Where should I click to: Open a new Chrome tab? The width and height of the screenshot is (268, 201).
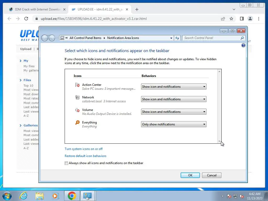click(x=137, y=9)
